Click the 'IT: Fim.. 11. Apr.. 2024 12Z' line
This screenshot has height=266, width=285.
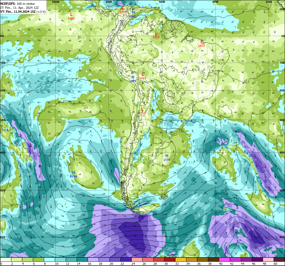pos(19,8)
